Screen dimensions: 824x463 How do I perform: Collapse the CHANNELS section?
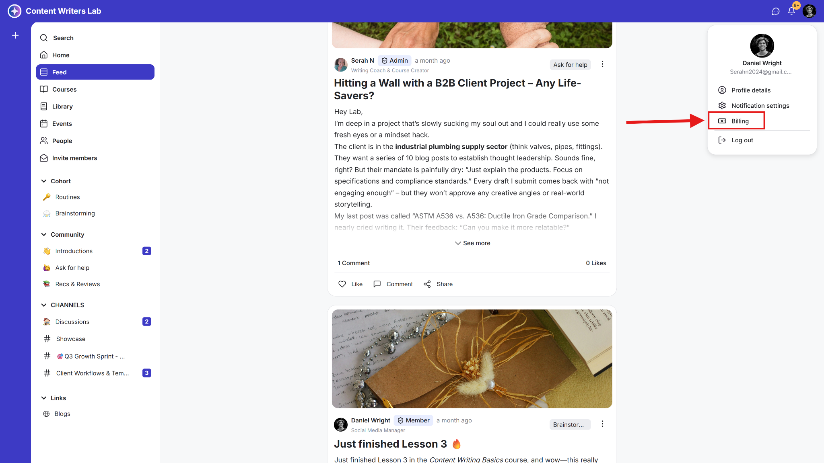[x=44, y=305]
